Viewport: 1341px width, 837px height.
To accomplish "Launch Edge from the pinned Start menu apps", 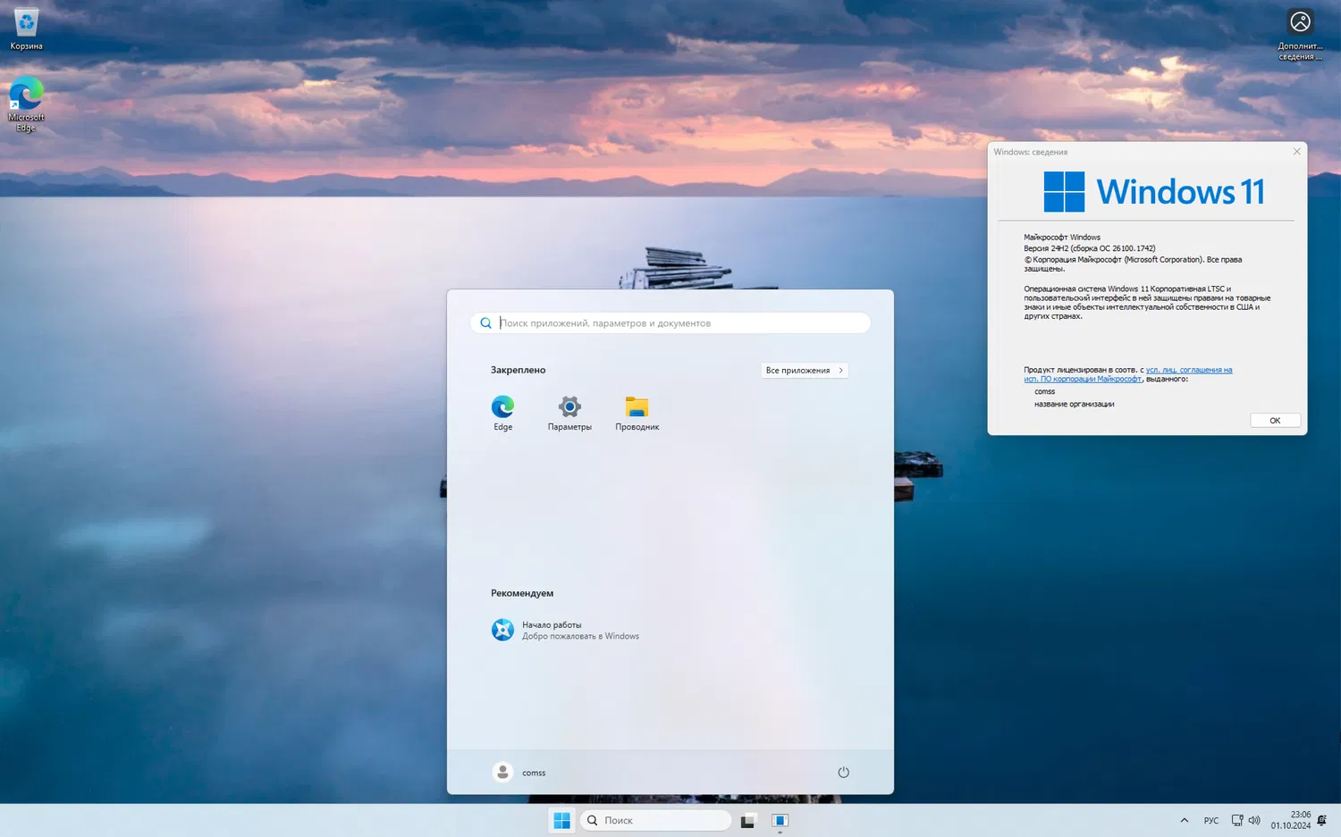I will pos(502,414).
